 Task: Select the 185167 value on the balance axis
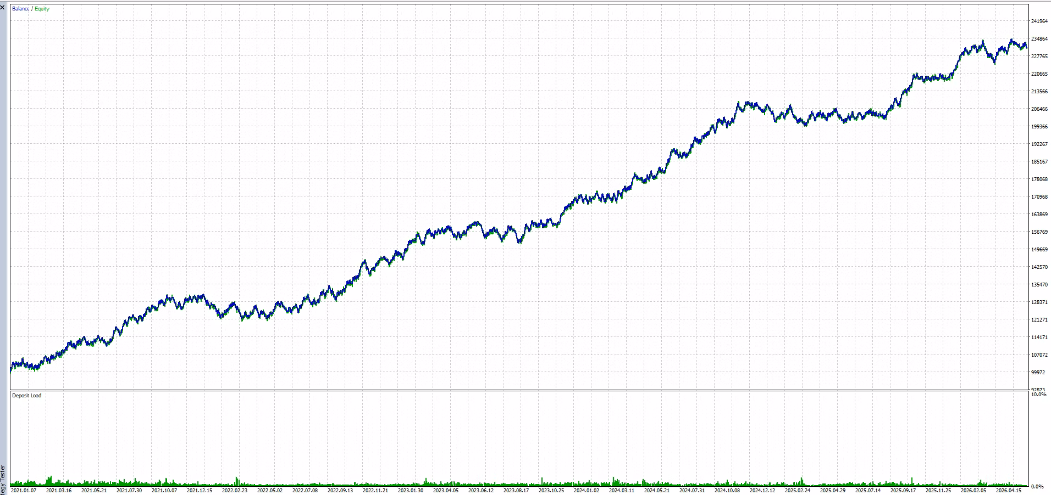pyautogui.click(x=1039, y=162)
